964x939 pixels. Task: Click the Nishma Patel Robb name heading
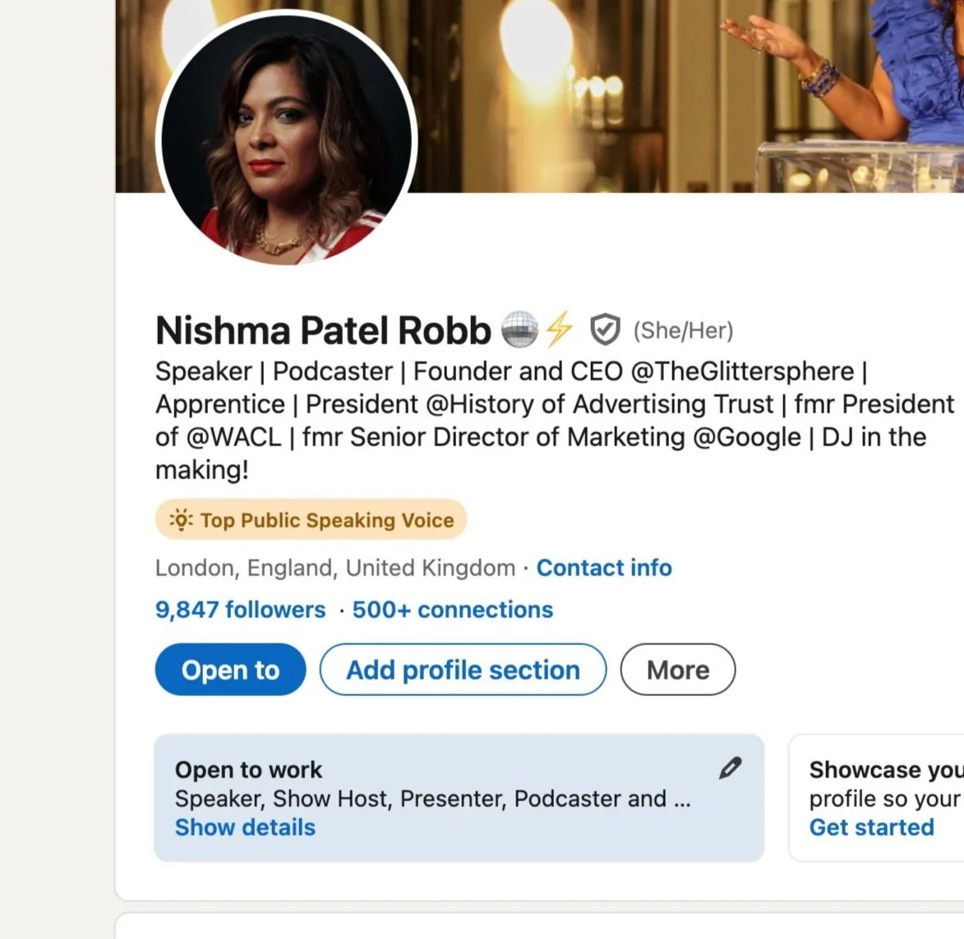(323, 330)
